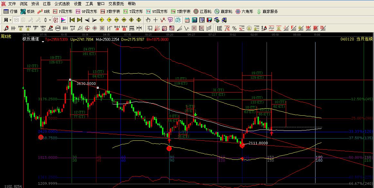
Task: Click the 行情 quotes button
Action: 11,12
